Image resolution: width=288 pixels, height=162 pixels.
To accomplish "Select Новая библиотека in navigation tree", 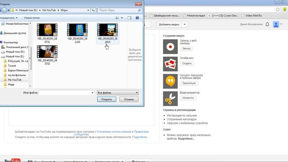I will click(x=15, y=24).
